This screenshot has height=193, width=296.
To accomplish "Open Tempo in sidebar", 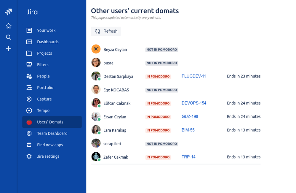I will click(52, 110).
